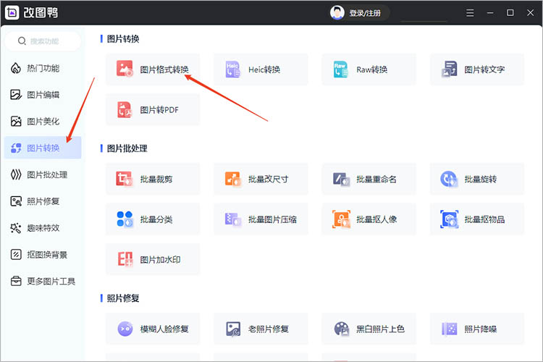Click the 照片修复 section heading
Screen dimensions: 543x362
coord(123,298)
